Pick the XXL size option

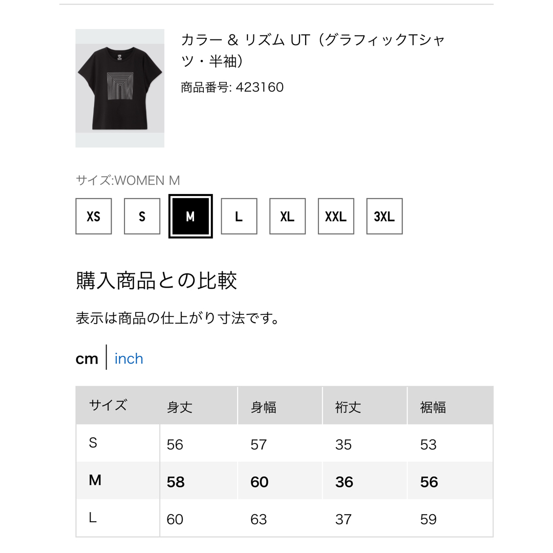tap(336, 216)
